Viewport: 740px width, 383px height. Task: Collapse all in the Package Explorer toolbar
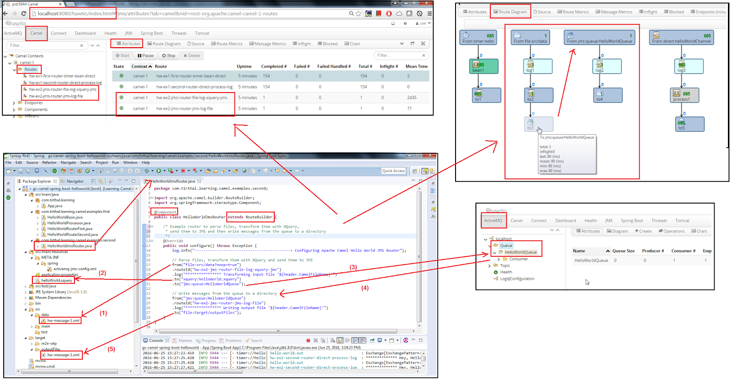(x=94, y=181)
